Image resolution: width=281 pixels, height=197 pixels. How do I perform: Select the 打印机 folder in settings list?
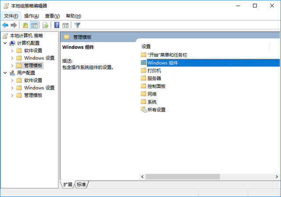154,70
